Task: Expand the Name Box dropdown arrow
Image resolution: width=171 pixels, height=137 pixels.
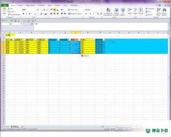Action: (21, 24)
